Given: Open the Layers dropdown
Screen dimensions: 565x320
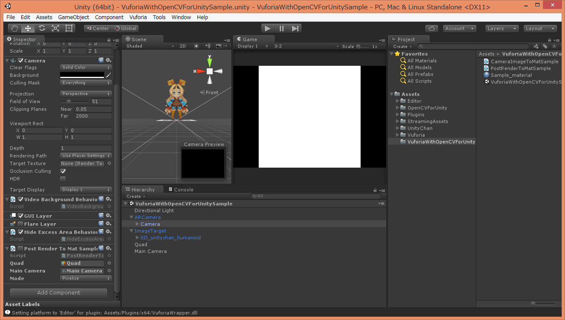Looking at the screenshot, I should (x=502, y=28).
